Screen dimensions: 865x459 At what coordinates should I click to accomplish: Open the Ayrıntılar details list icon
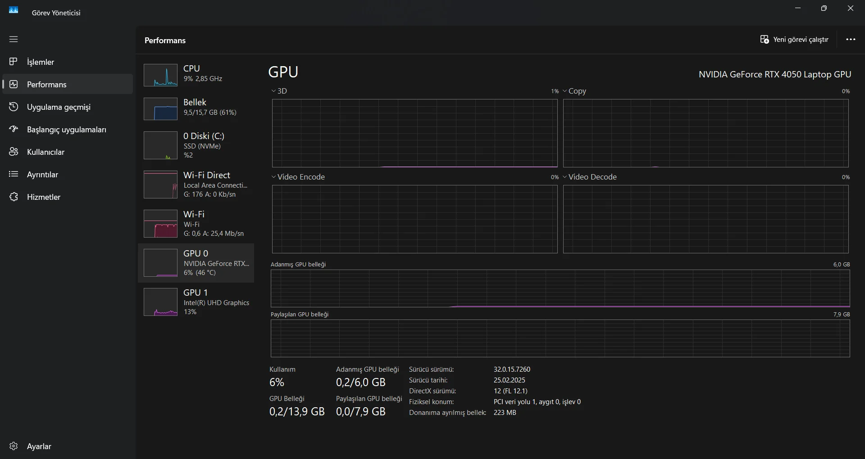14,174
